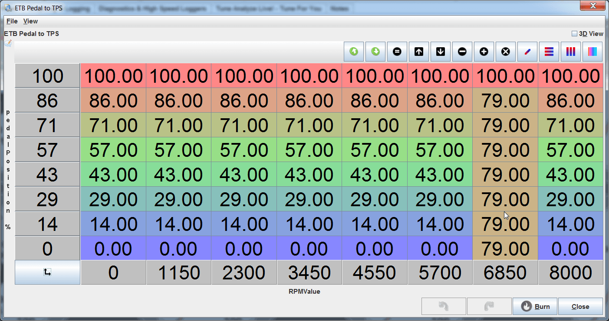Click the 86 pedal position axis header
Screen dimensions: 609x321
coord(47,101)
